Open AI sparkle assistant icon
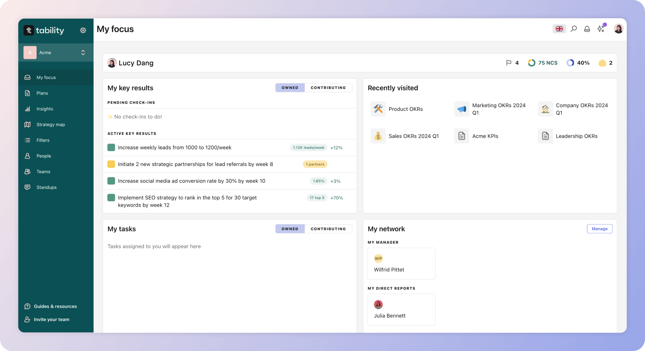Viewport: 645px width, 351px height. 601,29
